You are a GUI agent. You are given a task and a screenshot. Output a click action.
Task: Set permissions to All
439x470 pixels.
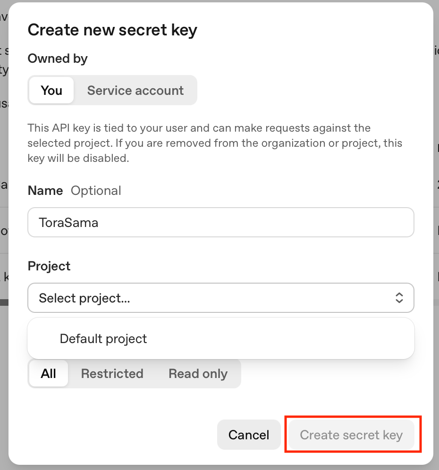pyautogui.click(x=49, y=374)
